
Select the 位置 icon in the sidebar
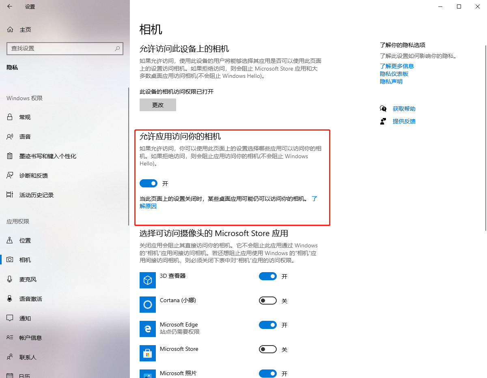10,240
